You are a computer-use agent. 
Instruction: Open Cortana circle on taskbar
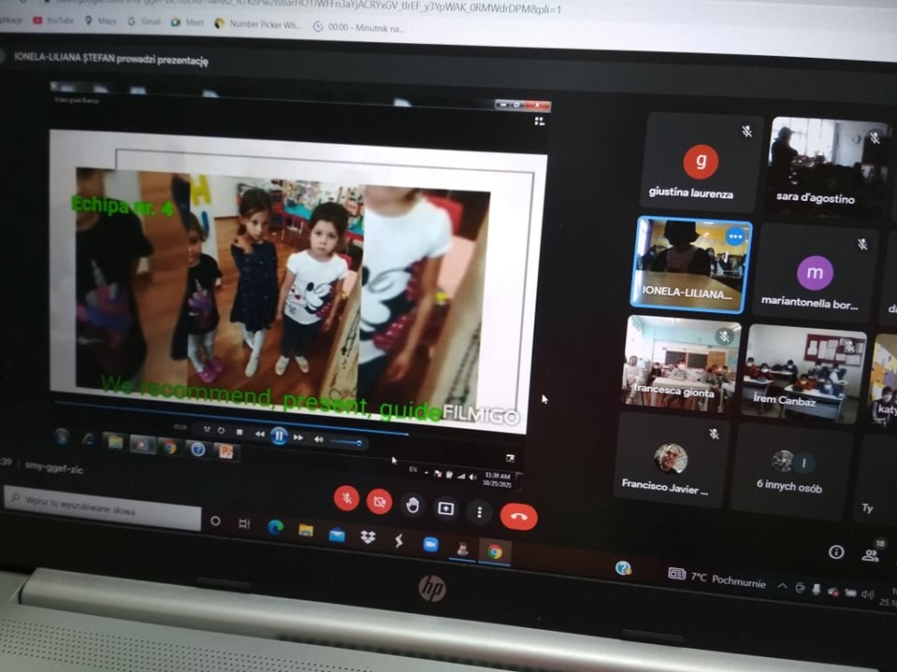click(215, 521)
